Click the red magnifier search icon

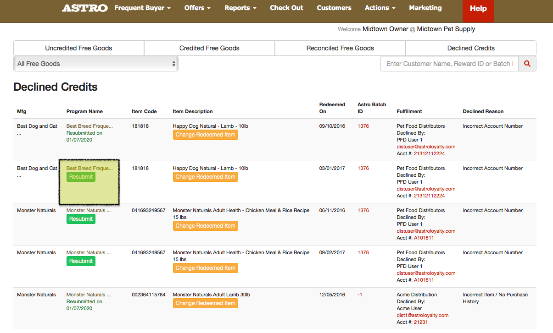(527, 64)
